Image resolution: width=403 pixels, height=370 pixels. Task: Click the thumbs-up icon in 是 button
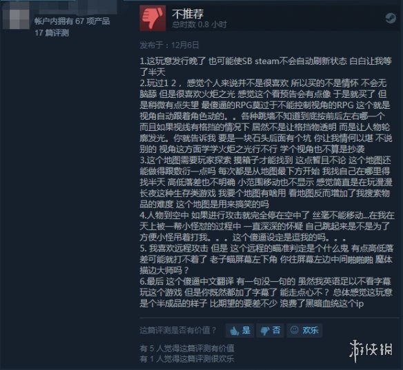234,331
